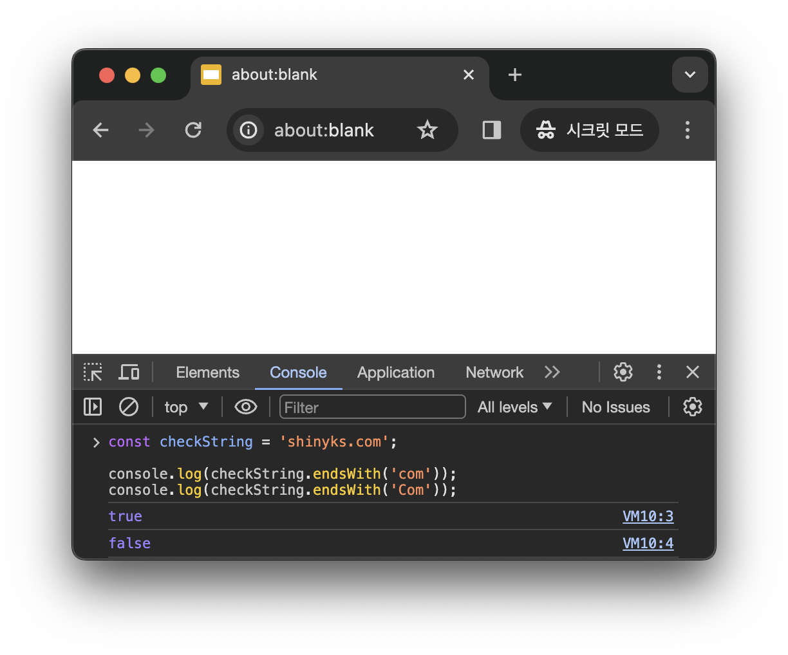Close the DevTools panel
Viewport: 788px width, 655px height.
(x=693, y=372)
